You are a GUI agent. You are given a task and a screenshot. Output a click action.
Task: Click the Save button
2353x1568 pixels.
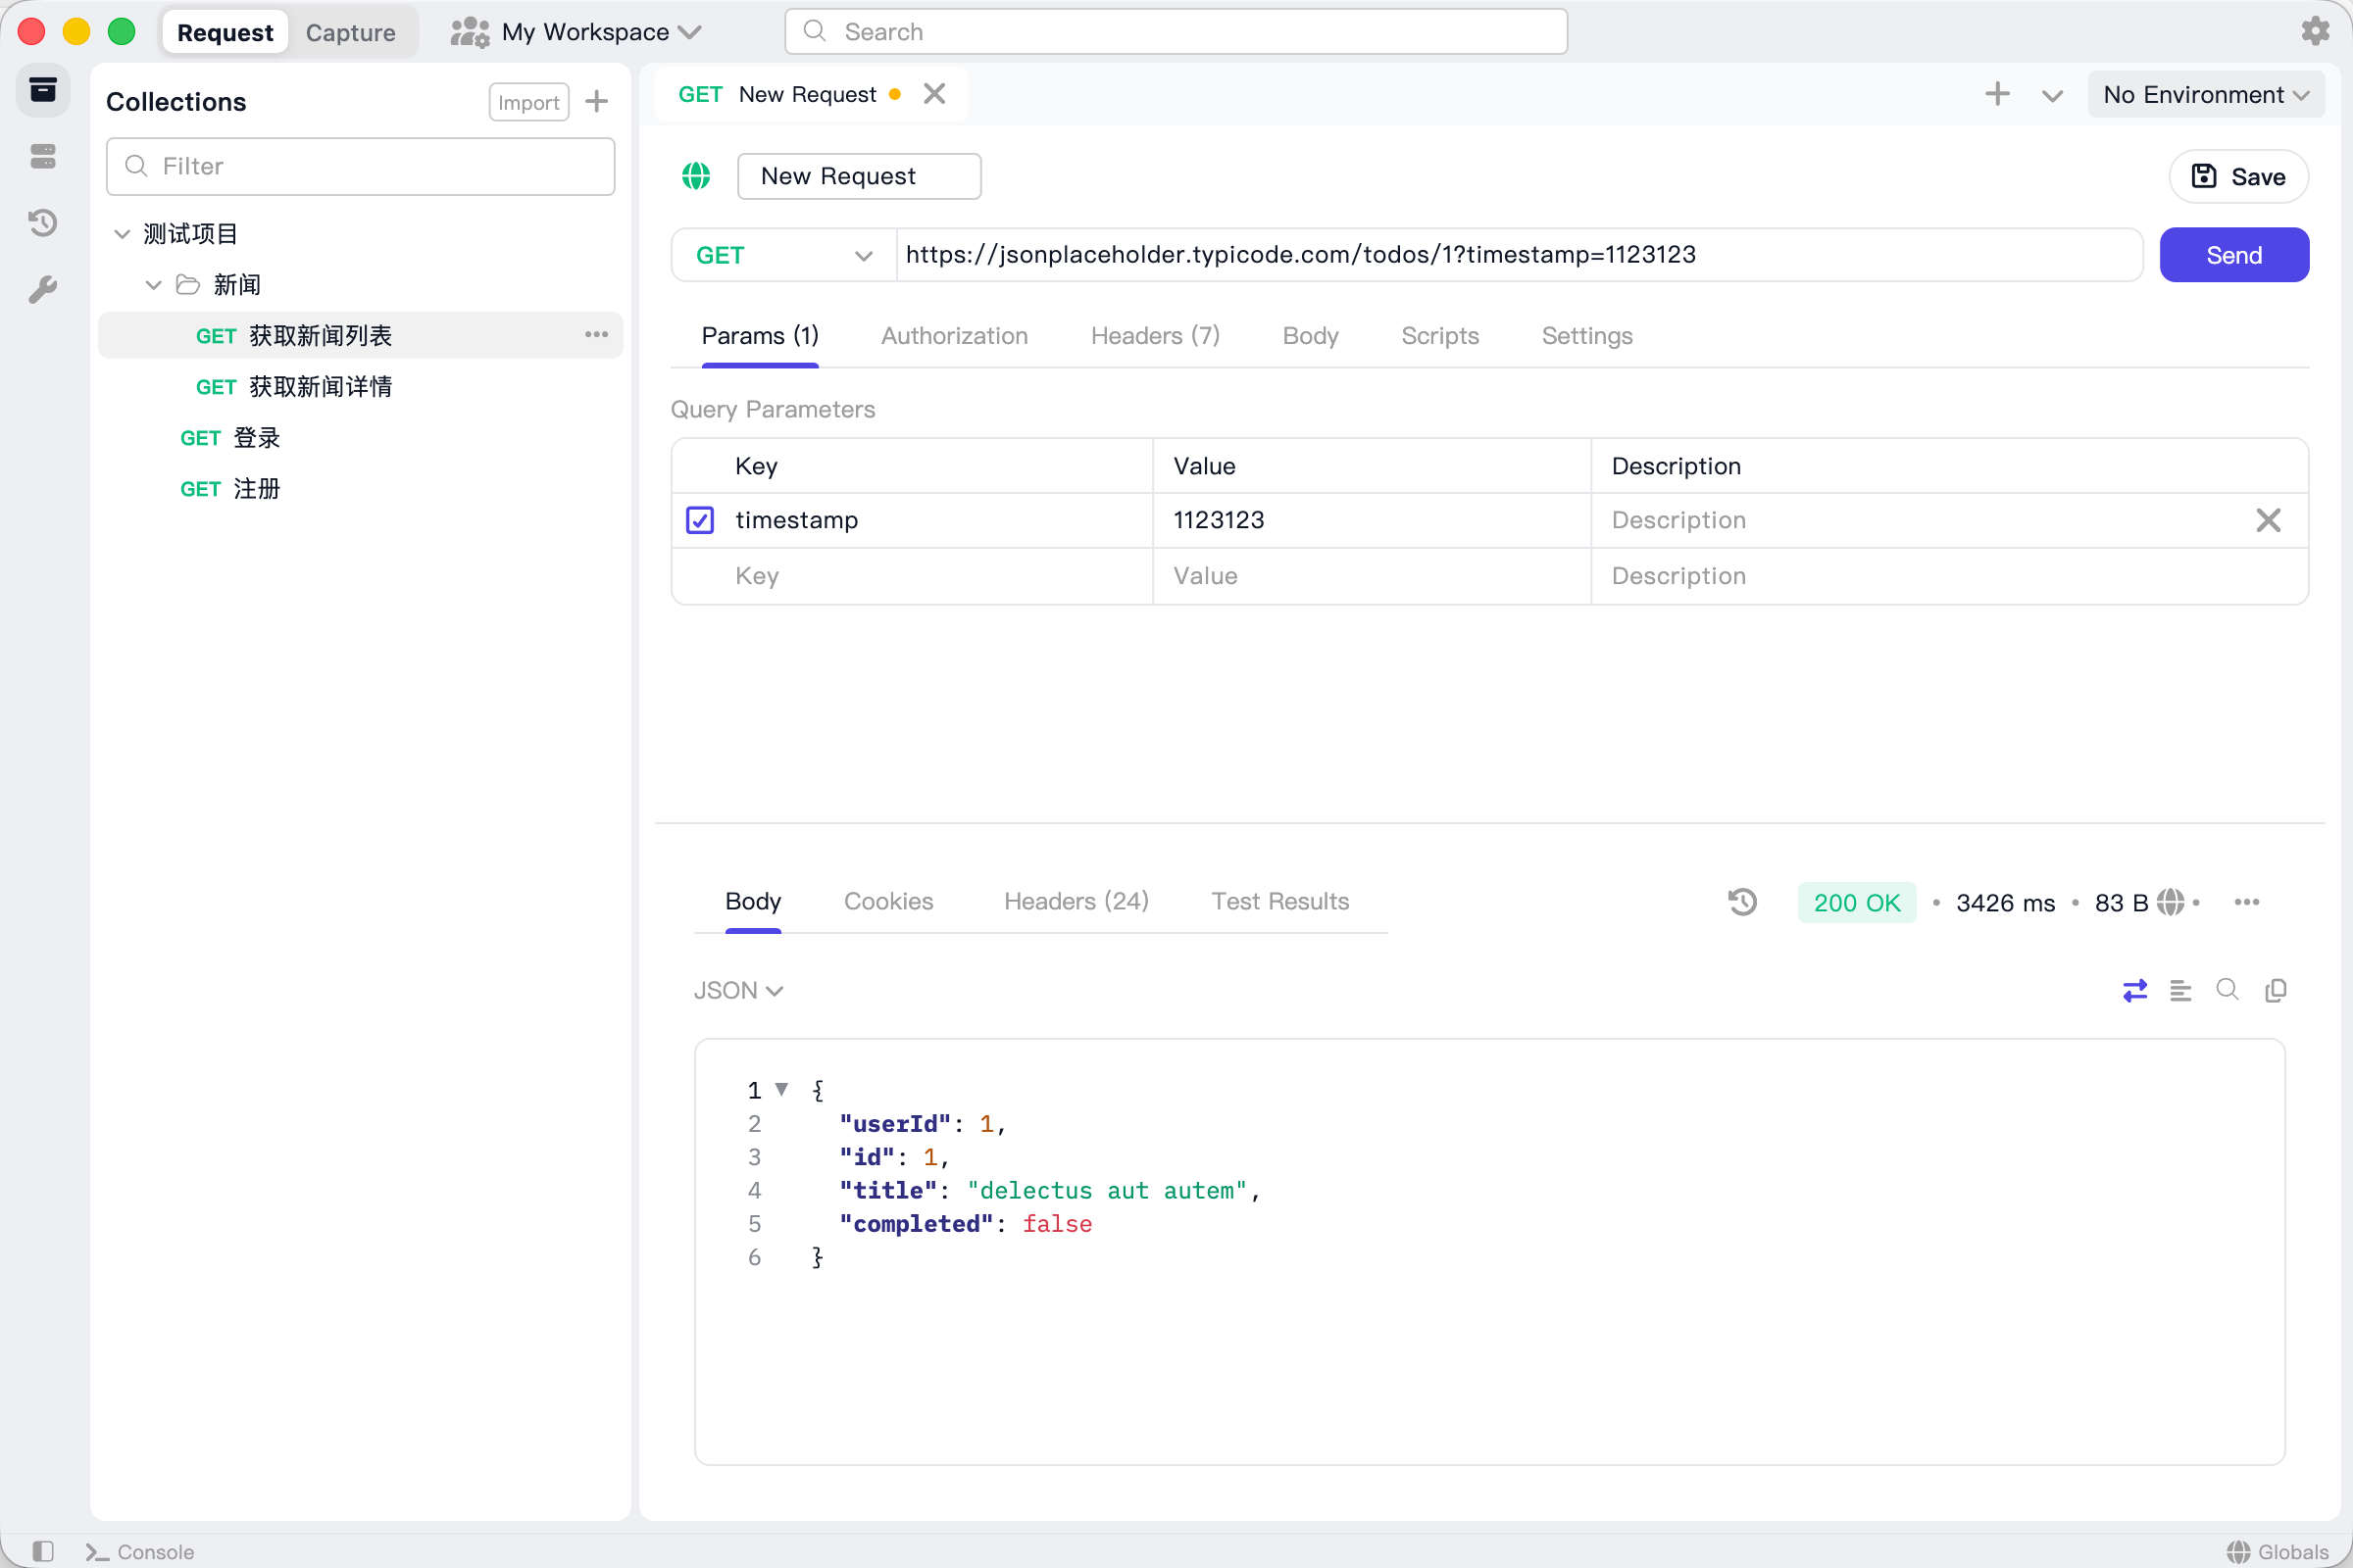[2238, 177]
